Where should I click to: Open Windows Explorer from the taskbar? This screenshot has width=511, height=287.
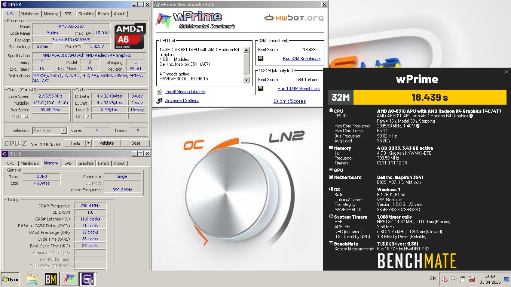coord(33,279)
